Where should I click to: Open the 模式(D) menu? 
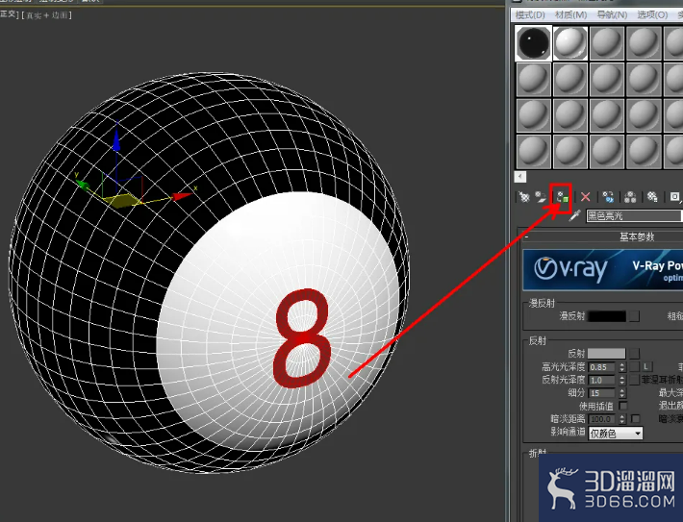(x=530, y=14)
